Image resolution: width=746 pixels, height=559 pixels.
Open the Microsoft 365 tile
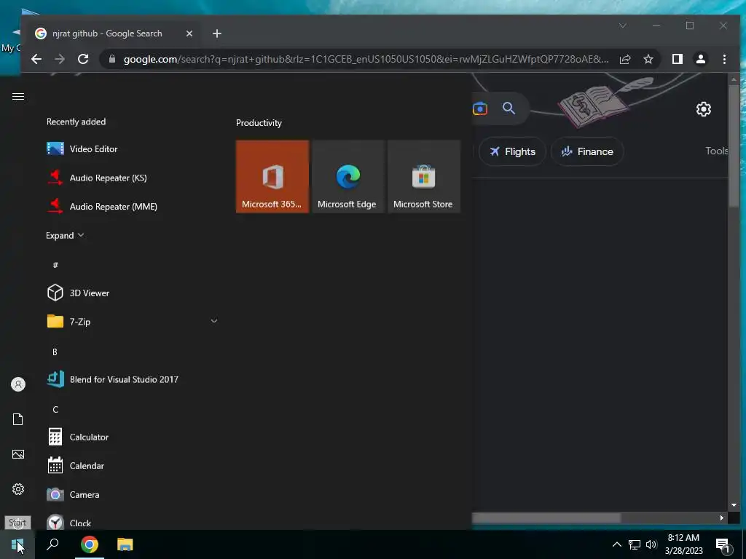(272, 176)
